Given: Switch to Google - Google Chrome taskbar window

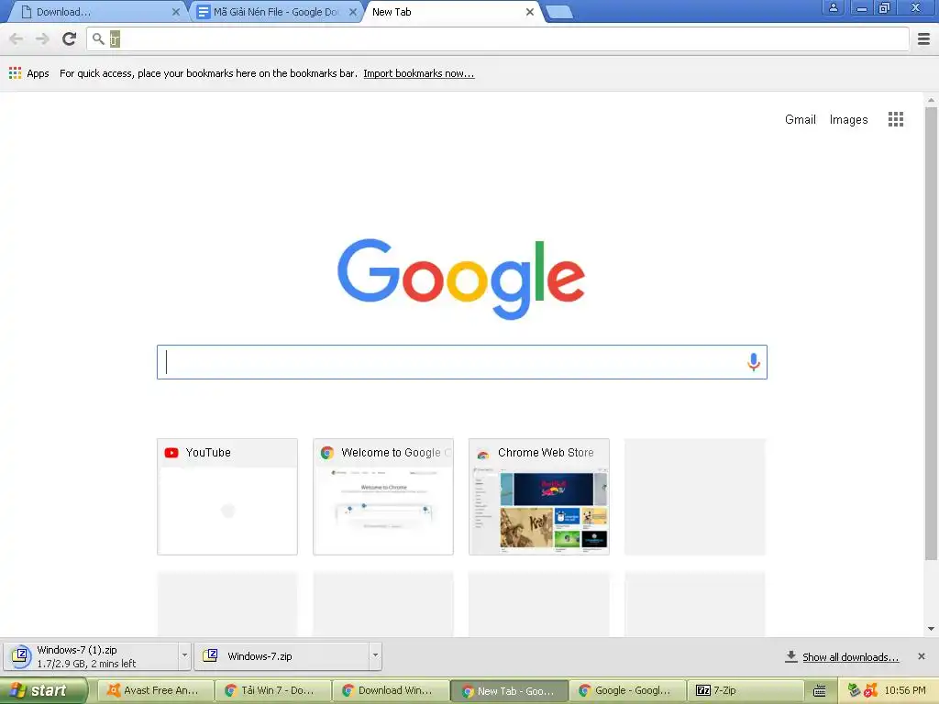Looking at the screenshot, I should (x=627, y=691).
